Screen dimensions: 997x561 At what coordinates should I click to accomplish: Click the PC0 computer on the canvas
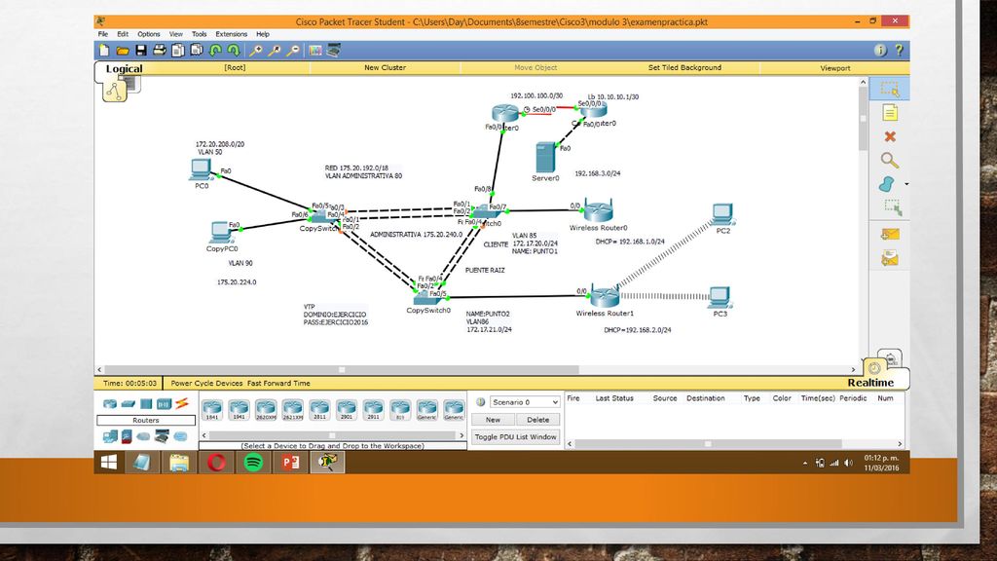point(201,169)
